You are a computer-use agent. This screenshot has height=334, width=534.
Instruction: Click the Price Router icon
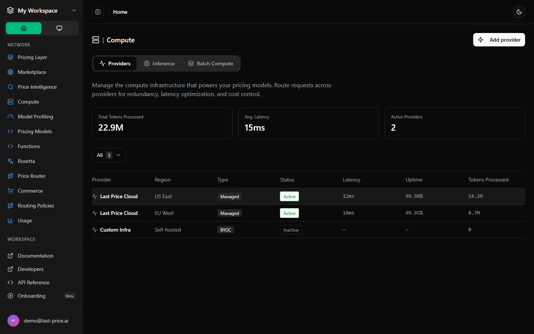click(10, 176)
